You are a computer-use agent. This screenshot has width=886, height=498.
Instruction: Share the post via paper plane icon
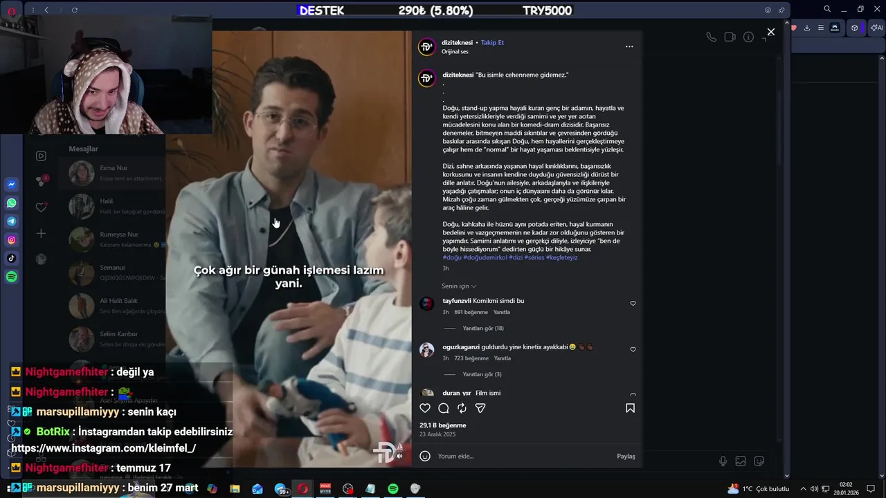(x=480, y=408)
